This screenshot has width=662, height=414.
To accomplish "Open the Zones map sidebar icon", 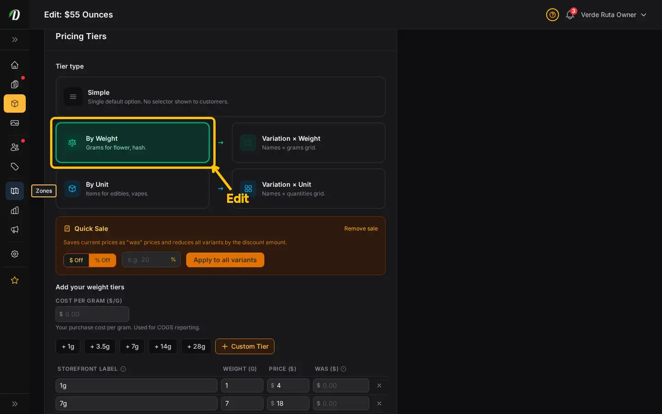I will pos(15,191).
